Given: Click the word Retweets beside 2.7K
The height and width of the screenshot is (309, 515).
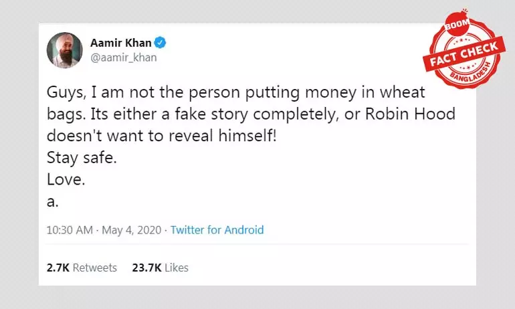Looking at the screenshot, I should tap(94, 268).
